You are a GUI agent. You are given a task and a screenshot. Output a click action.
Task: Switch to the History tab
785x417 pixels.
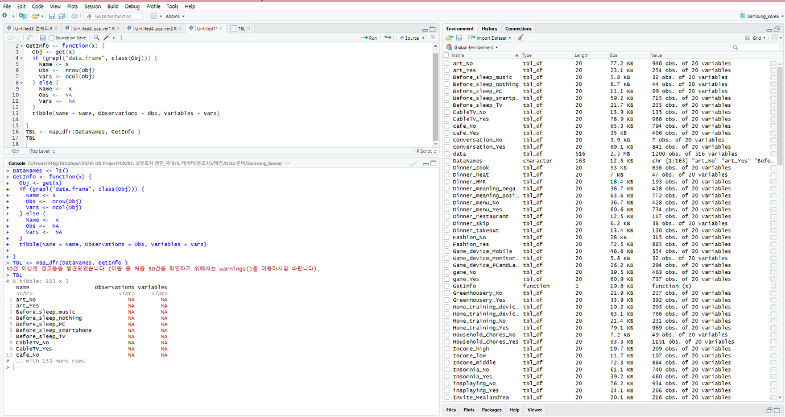pyautogui.click(x=489, y=28)
